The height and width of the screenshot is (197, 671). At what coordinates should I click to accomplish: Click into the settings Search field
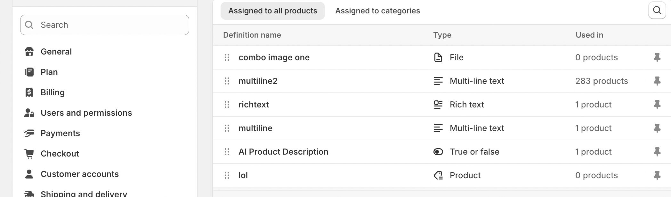pos(109,25)
